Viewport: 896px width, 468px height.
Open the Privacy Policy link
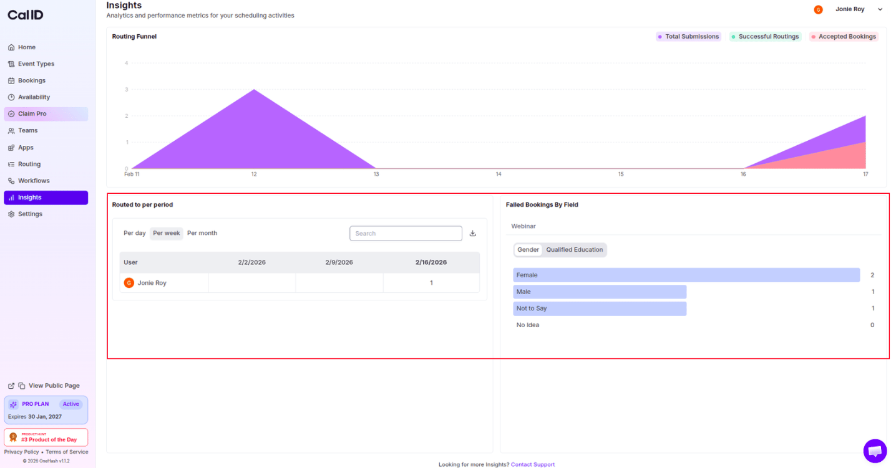click(x=21, y=452)
